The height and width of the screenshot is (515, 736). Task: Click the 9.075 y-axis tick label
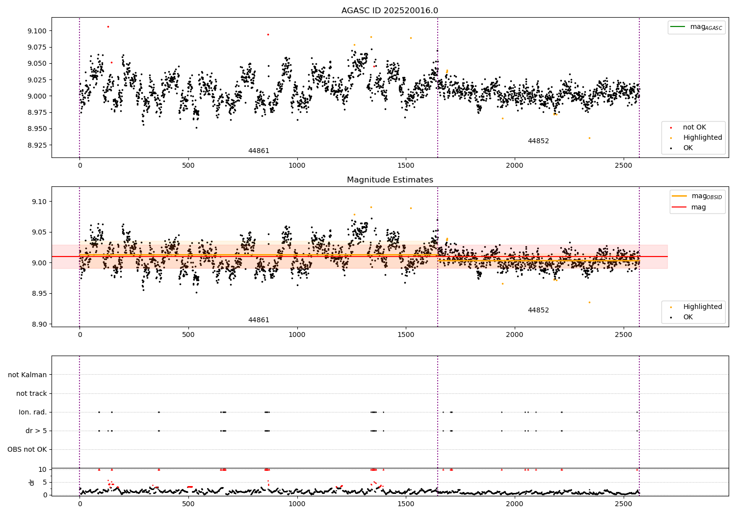click(x=37, y=47)
